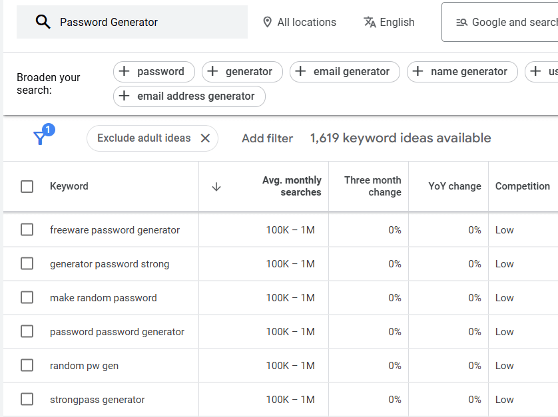Toggle the select-all Keyword checkbox
558x417 pixels.
tap(27, 187)
